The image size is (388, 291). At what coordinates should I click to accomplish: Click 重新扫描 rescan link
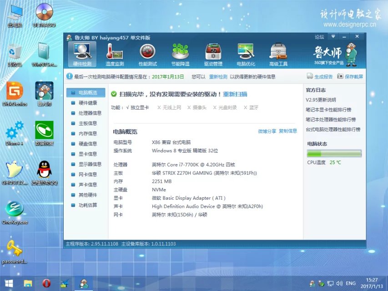click(235, 94)
